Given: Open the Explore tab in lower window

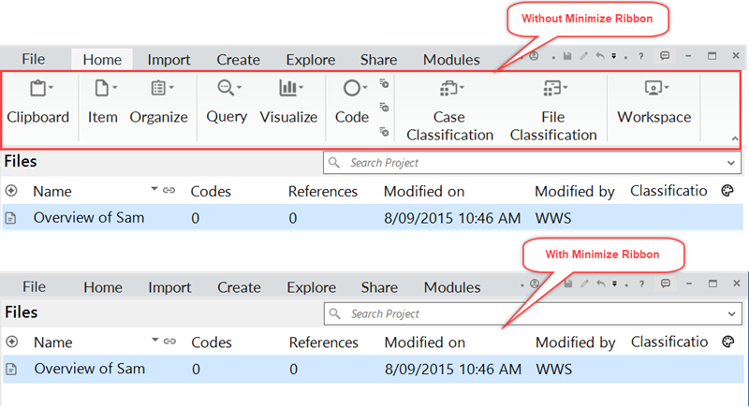Looking at the screenshot, I should point(312,287).
